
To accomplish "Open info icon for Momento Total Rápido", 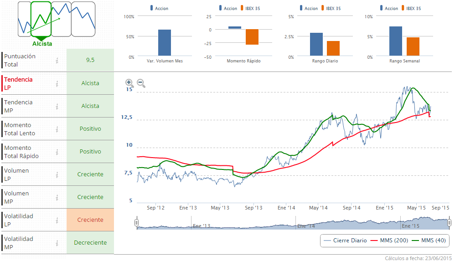I will [x=57, y=152].
